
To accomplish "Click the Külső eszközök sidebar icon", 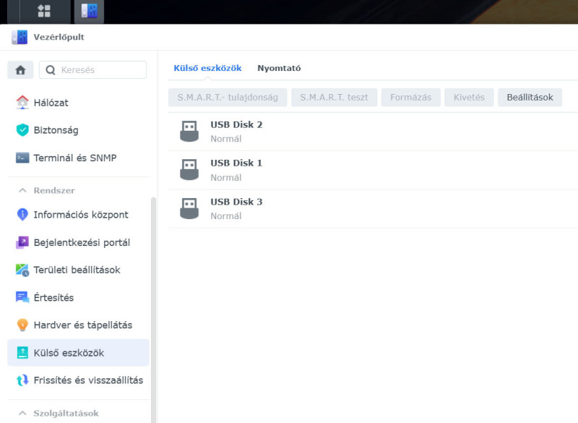I will point(22,353).
